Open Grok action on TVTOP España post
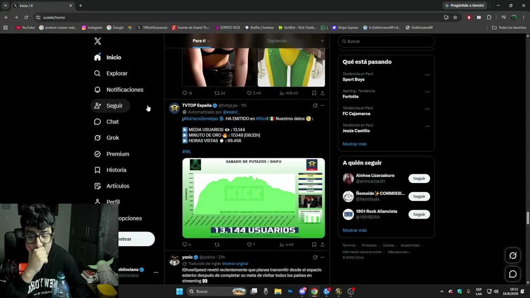This screenshot has width=530, height=298. (x=315, y=106)
